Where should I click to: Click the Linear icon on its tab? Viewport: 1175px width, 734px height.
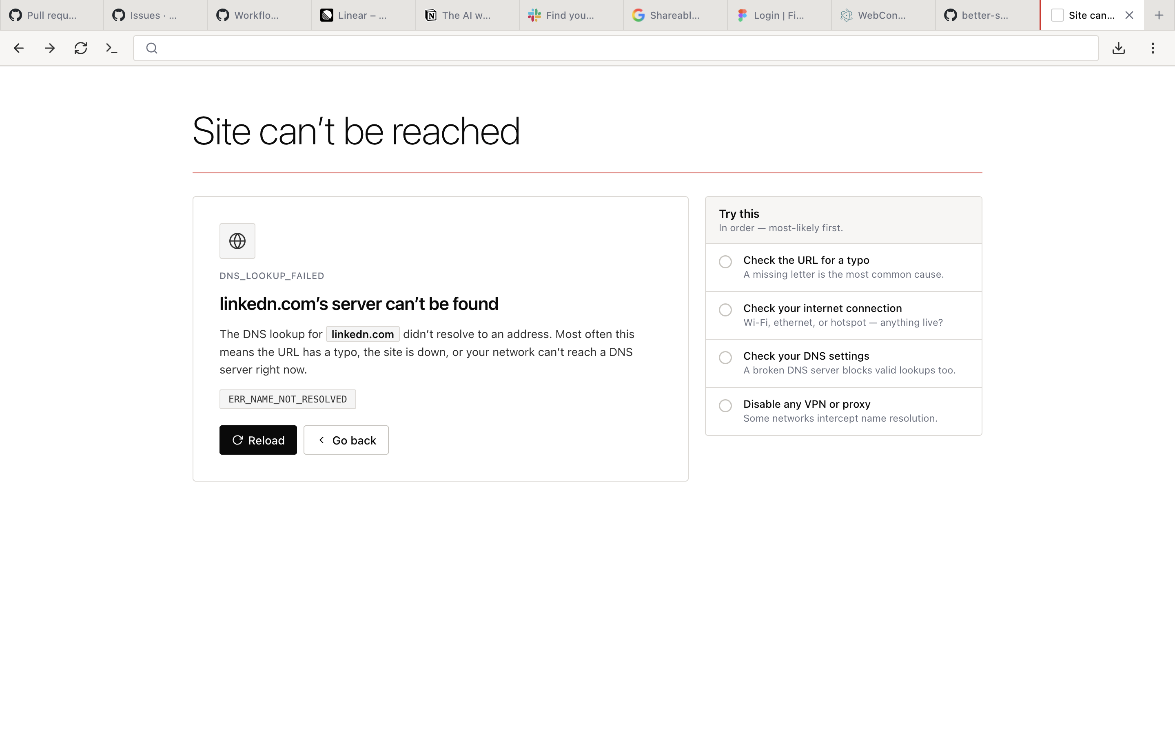(x=327, y=15)
